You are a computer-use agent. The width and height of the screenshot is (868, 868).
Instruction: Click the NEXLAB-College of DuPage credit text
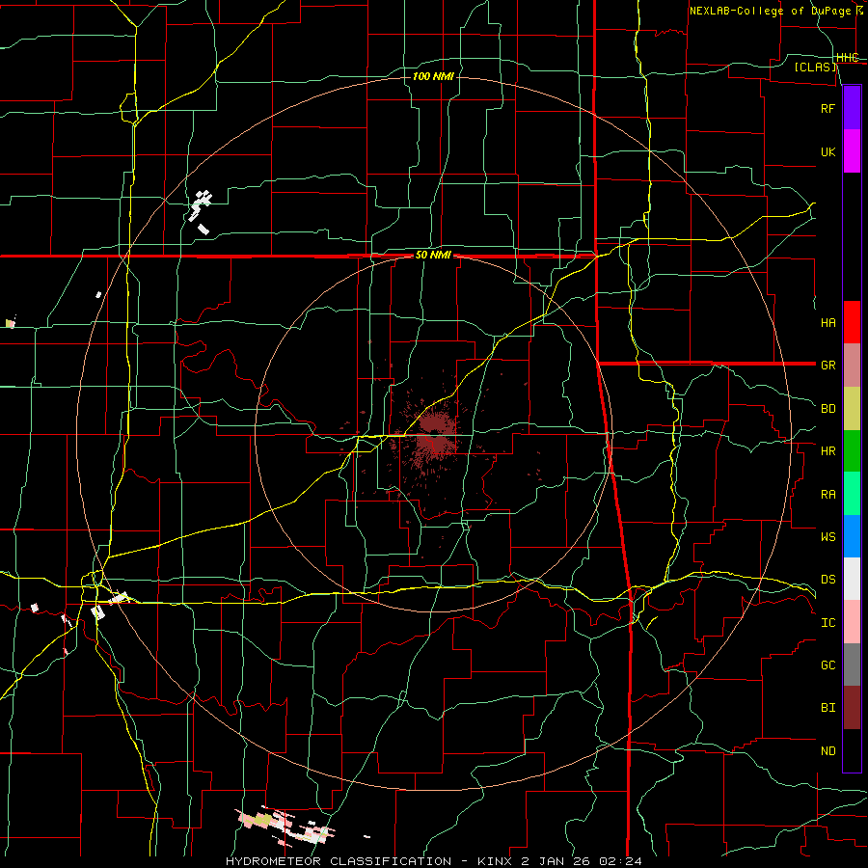770,11
